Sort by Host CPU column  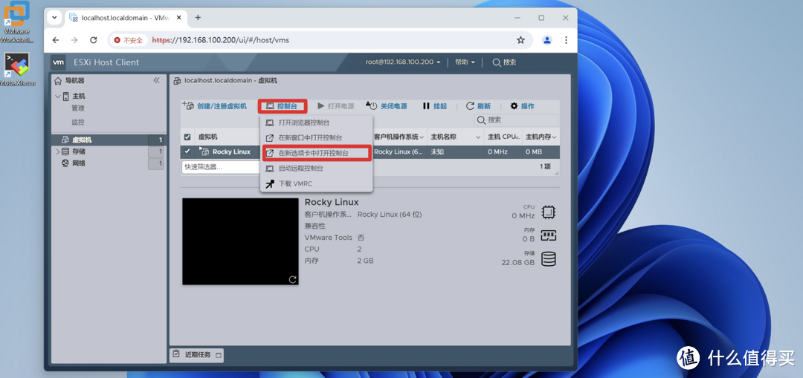coord(503,137)
